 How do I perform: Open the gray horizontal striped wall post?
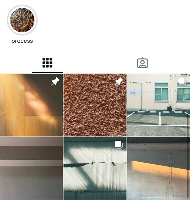31,168
